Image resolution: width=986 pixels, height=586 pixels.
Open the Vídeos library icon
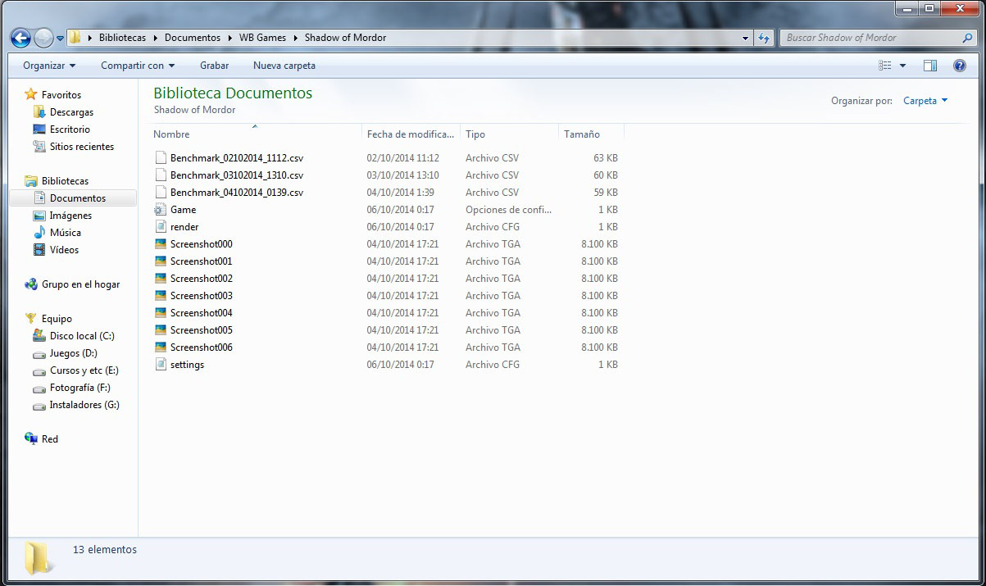tap(39, 250)
